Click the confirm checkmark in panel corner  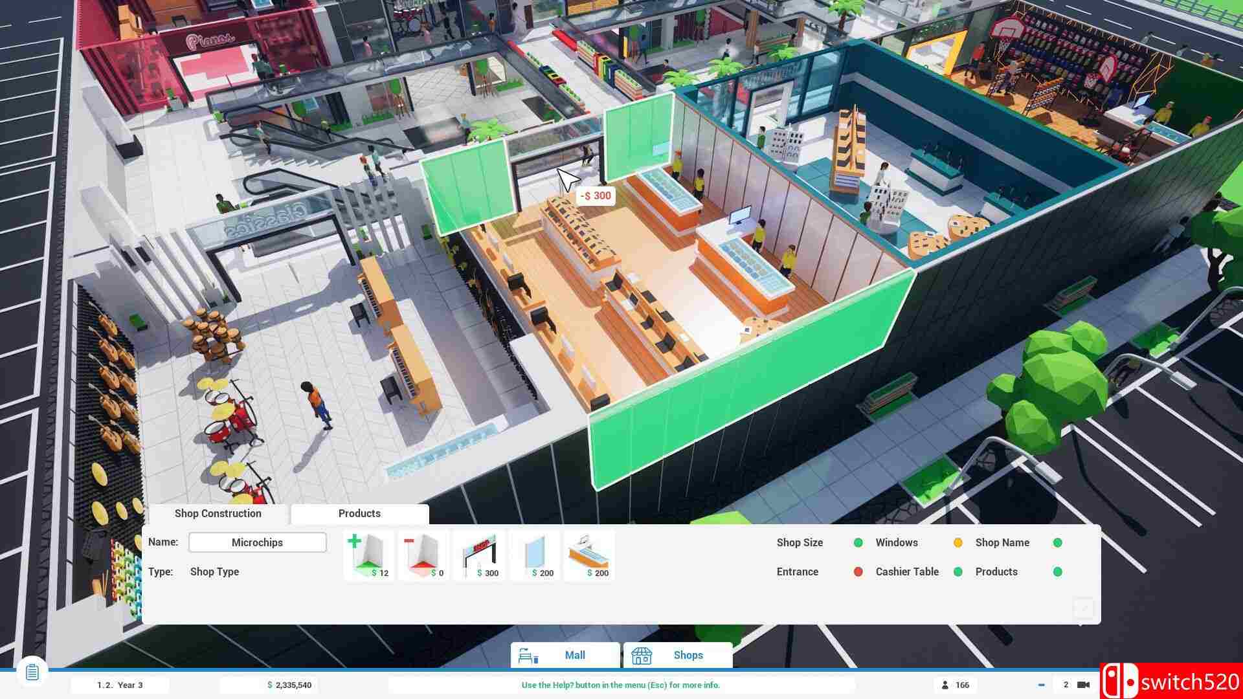[1083, 608]
